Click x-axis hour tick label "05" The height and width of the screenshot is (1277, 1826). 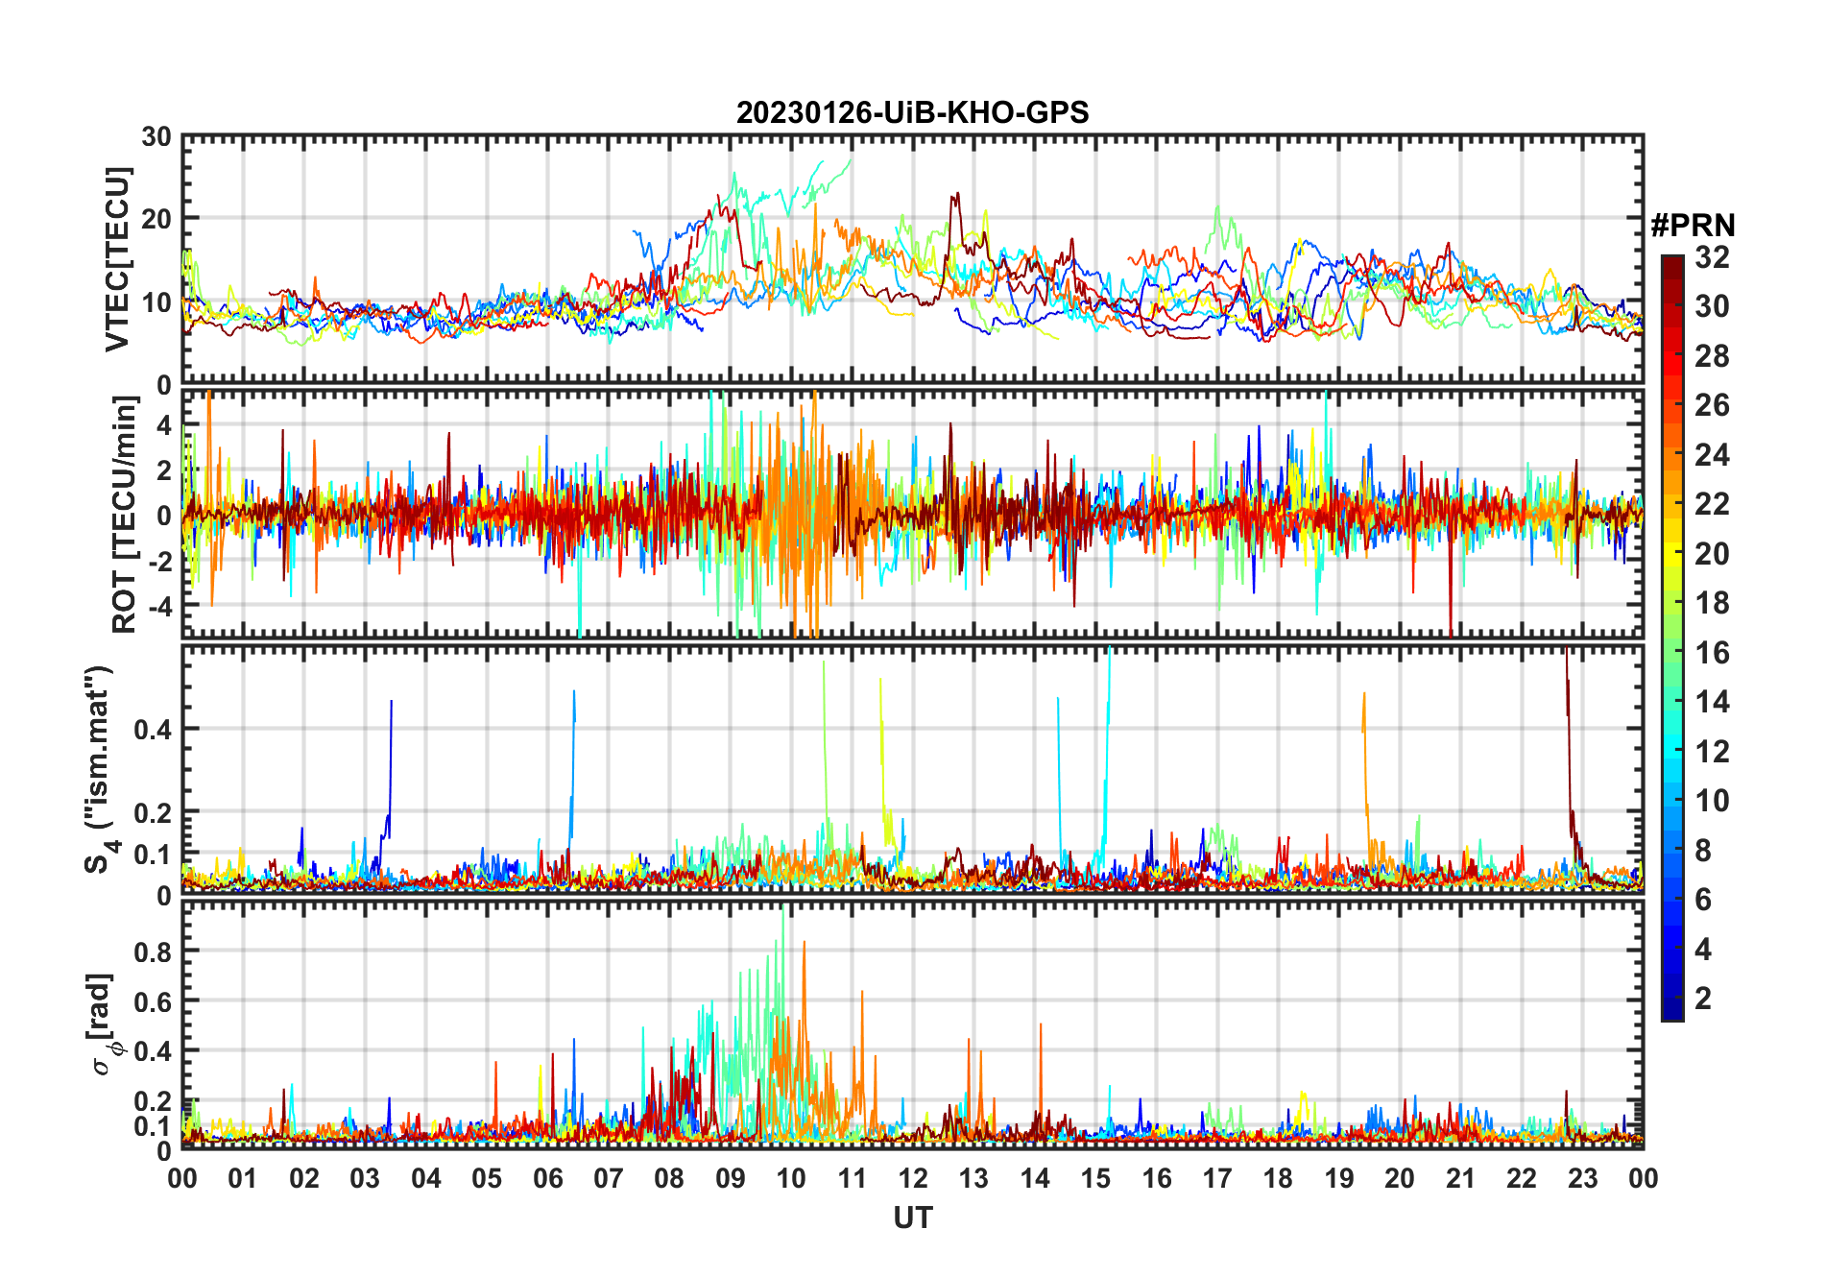pos(487,1178)
